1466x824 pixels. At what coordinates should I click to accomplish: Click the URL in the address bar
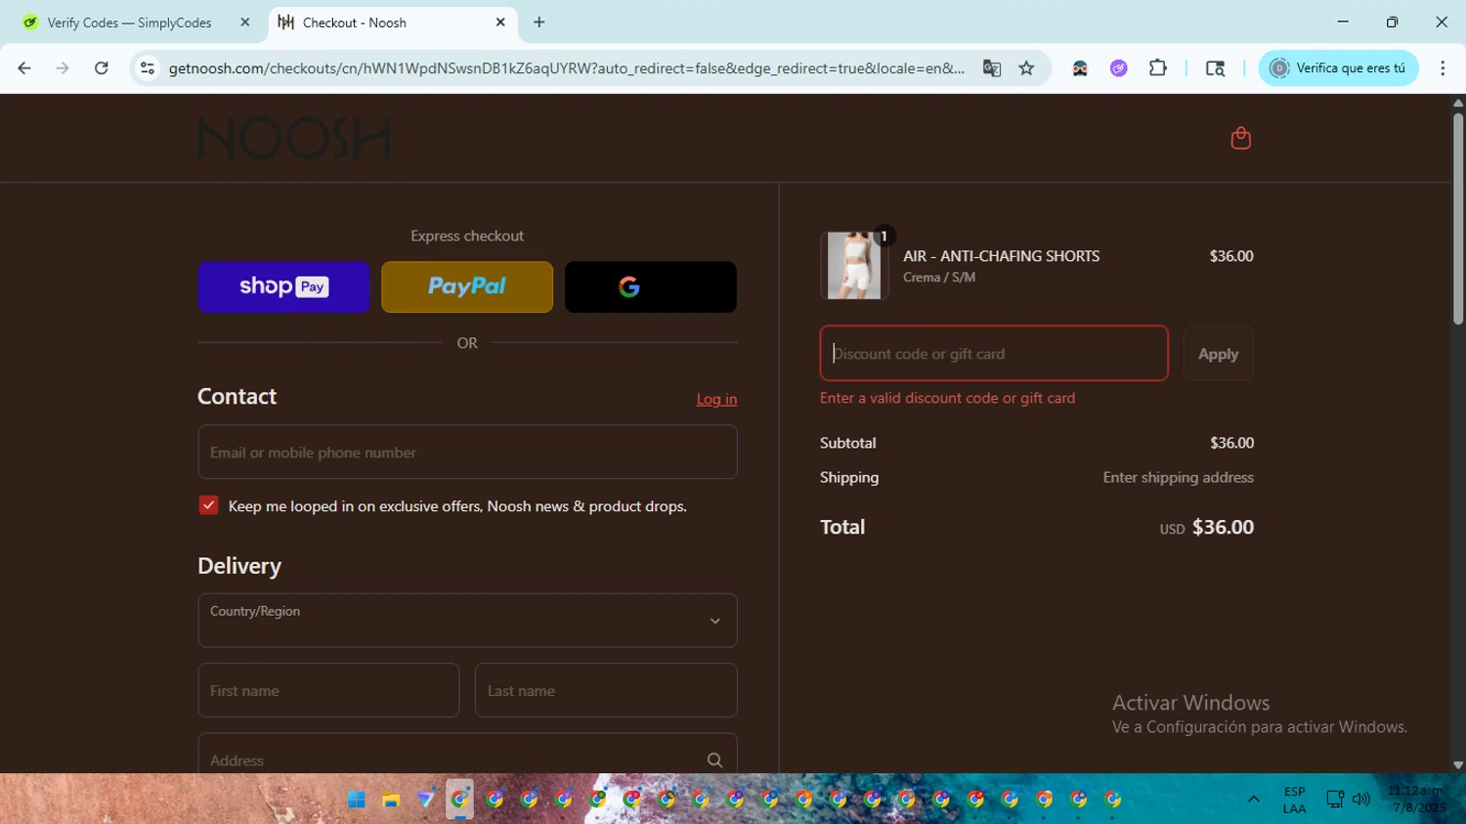tap(567, 68)
